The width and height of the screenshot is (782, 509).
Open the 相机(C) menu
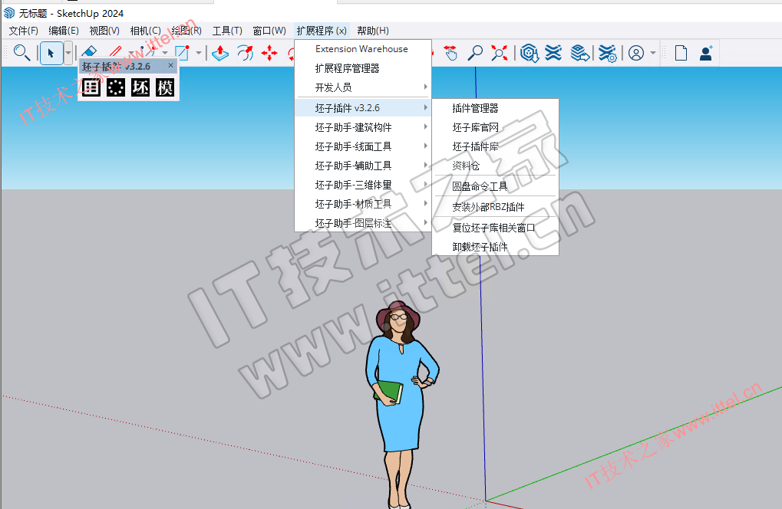click(145, 31)
